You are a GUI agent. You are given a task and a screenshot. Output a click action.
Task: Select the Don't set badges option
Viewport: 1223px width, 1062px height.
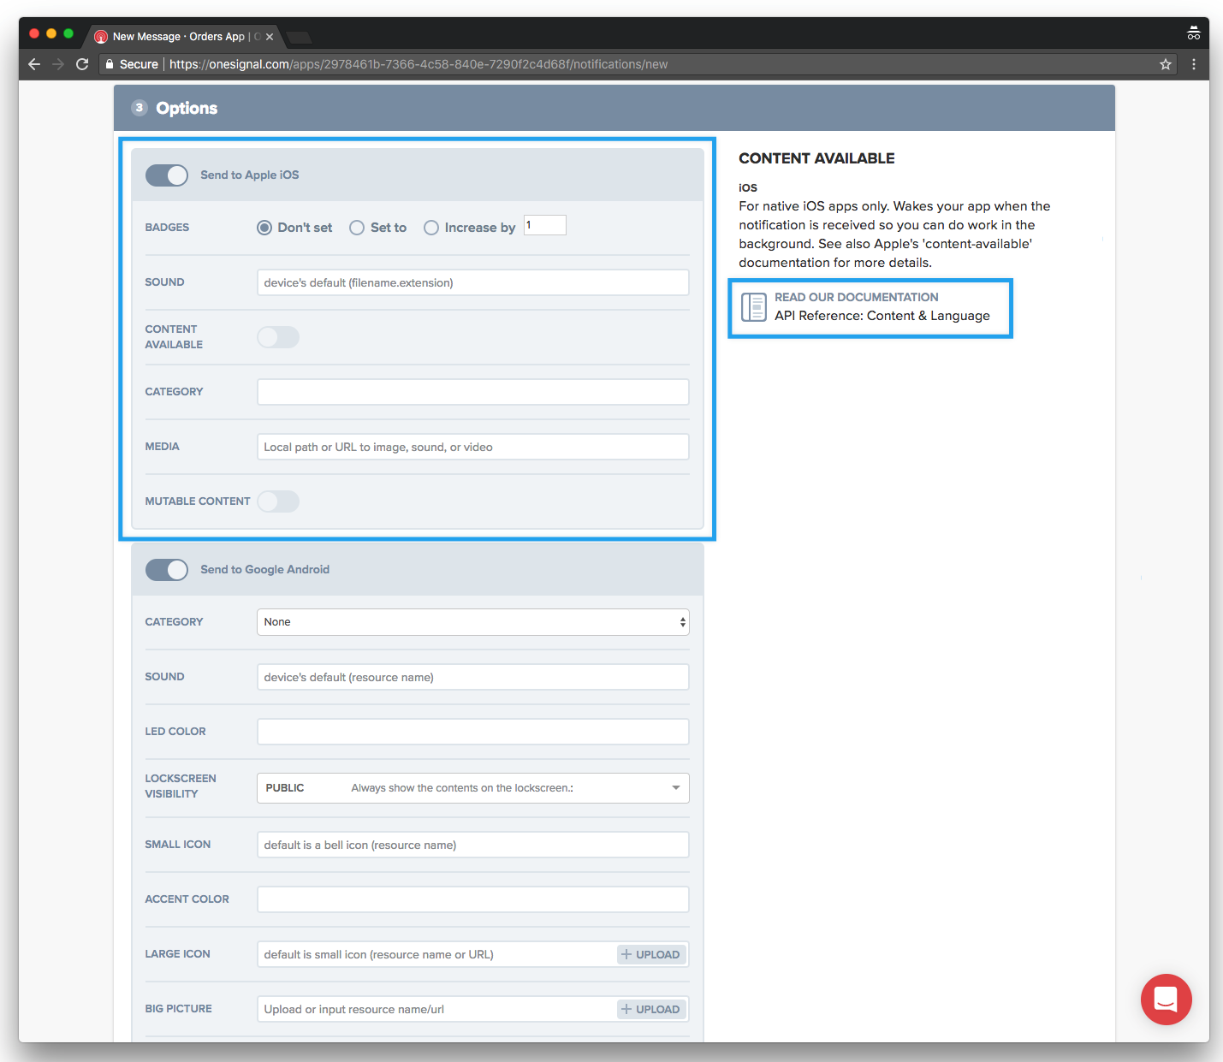pyautogui.click(x=264, y=228)
